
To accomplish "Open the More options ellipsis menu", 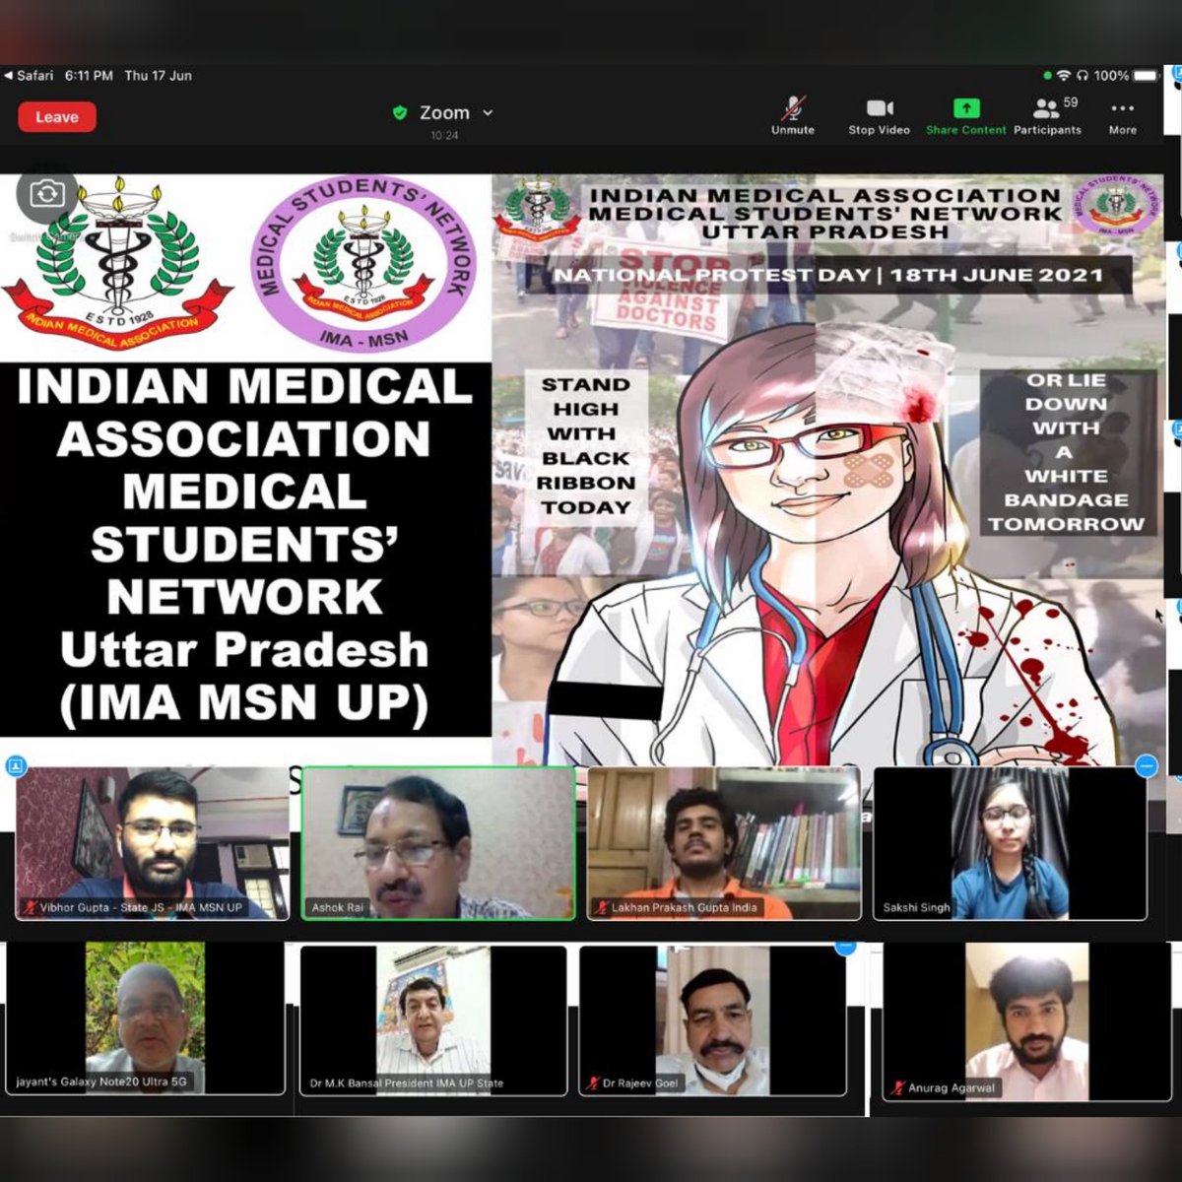I will point(1122,108).
